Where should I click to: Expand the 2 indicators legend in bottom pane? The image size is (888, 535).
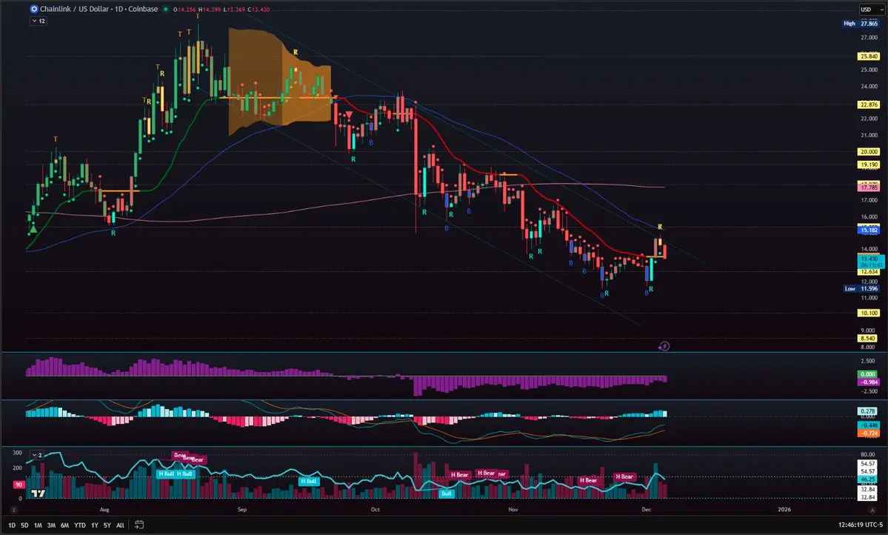pyautogui.click(x=37, y=455)
